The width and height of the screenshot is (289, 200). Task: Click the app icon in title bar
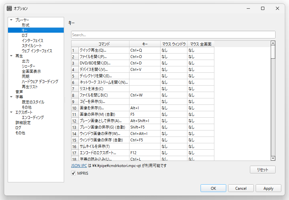pos(9,8)
